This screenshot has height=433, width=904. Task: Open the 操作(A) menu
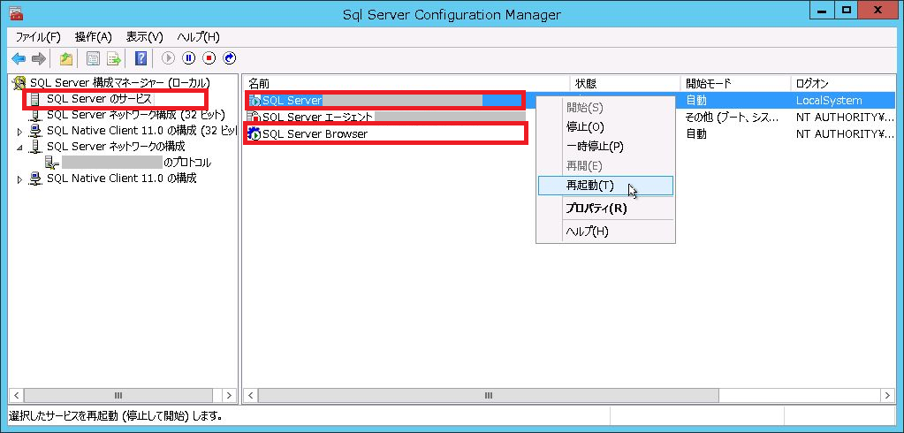(94, 37)
